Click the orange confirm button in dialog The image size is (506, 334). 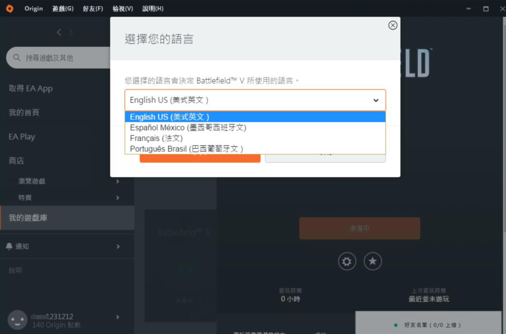click(x=200, y=158)
